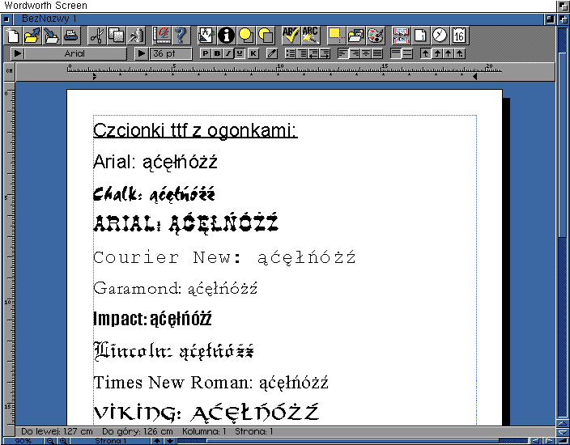Image resolution: width=570 pixels, height=445 pixels.
Task: Zoom in with the plus magnifier
Action: [x=63, y=441]
